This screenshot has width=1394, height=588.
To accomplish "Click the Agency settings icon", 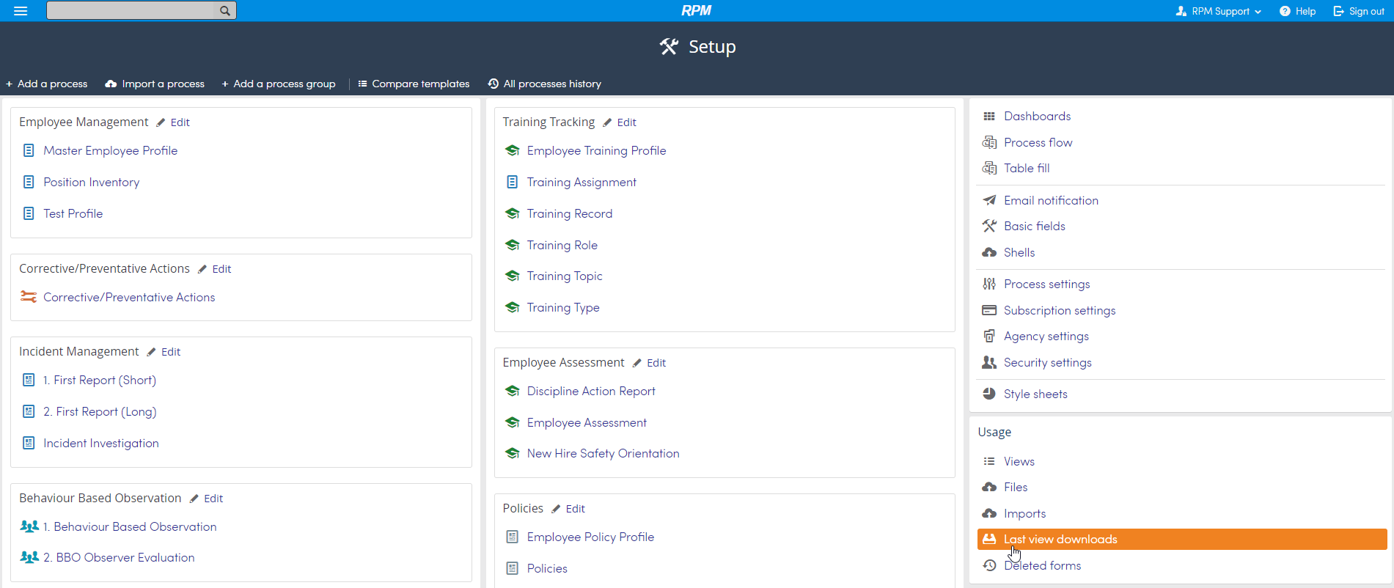I will pos(989,336).
